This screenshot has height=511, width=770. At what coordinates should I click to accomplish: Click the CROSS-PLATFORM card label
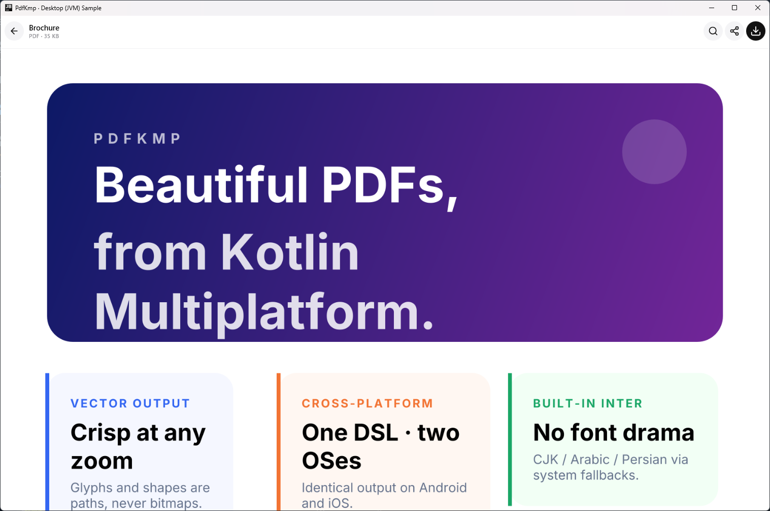coord(367,403)
